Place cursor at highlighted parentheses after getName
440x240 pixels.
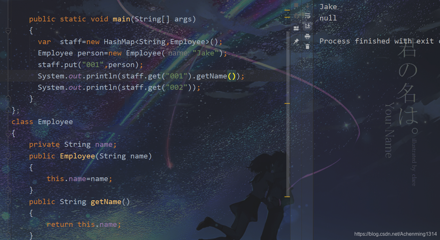tap(232, 76)
